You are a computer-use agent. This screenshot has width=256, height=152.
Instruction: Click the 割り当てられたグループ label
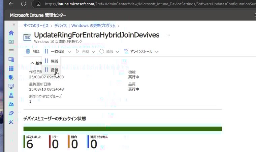(45, 96)
